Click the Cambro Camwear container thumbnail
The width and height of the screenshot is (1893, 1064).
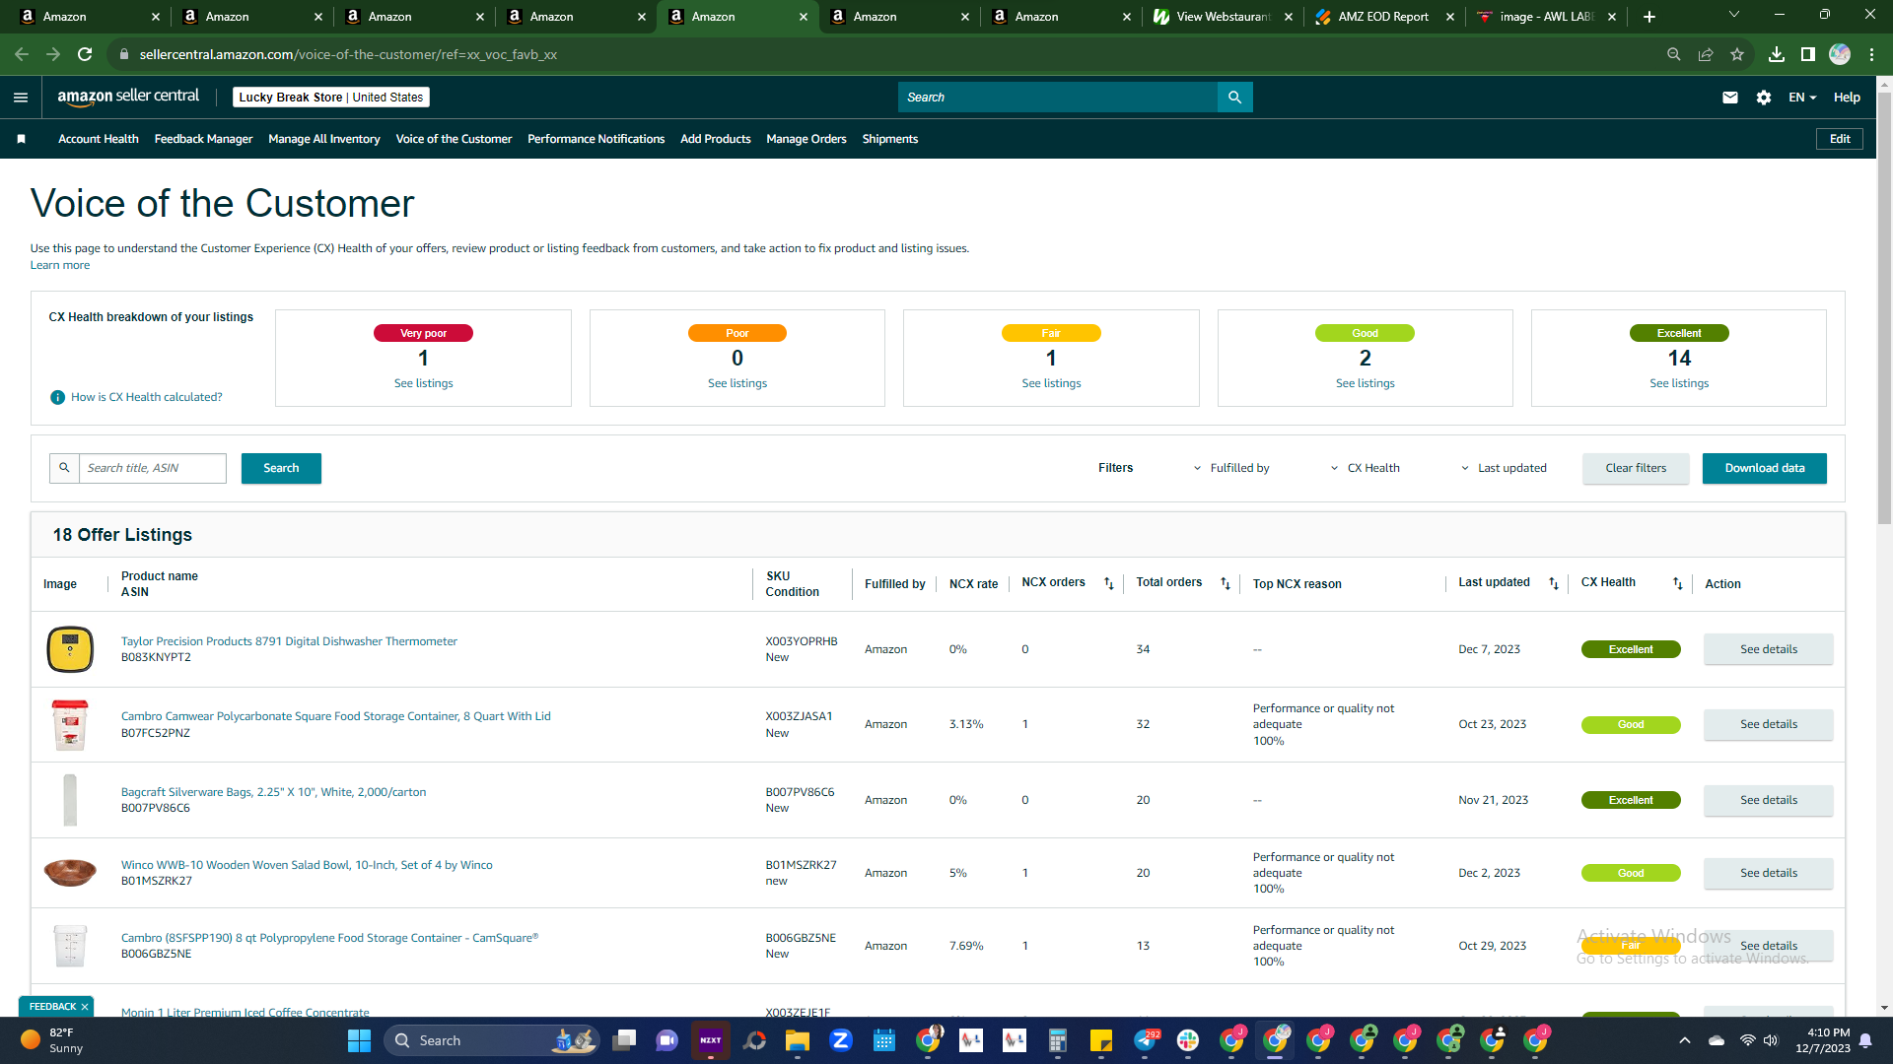point(70,724)
